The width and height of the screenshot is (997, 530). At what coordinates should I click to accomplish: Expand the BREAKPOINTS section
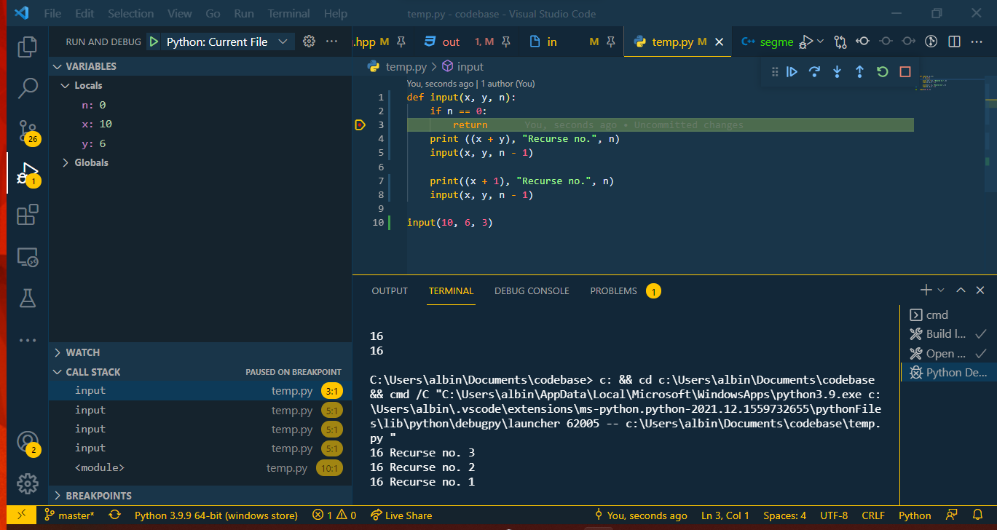click(x=200, y=496)
